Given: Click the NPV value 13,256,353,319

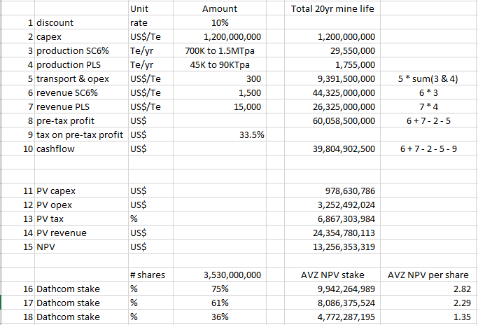Looking at the screenshot, I should click(342, 247).
